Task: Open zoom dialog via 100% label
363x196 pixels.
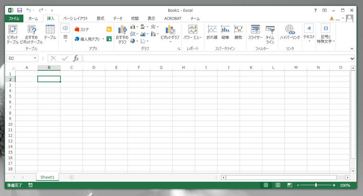Action: click(345, 185)
